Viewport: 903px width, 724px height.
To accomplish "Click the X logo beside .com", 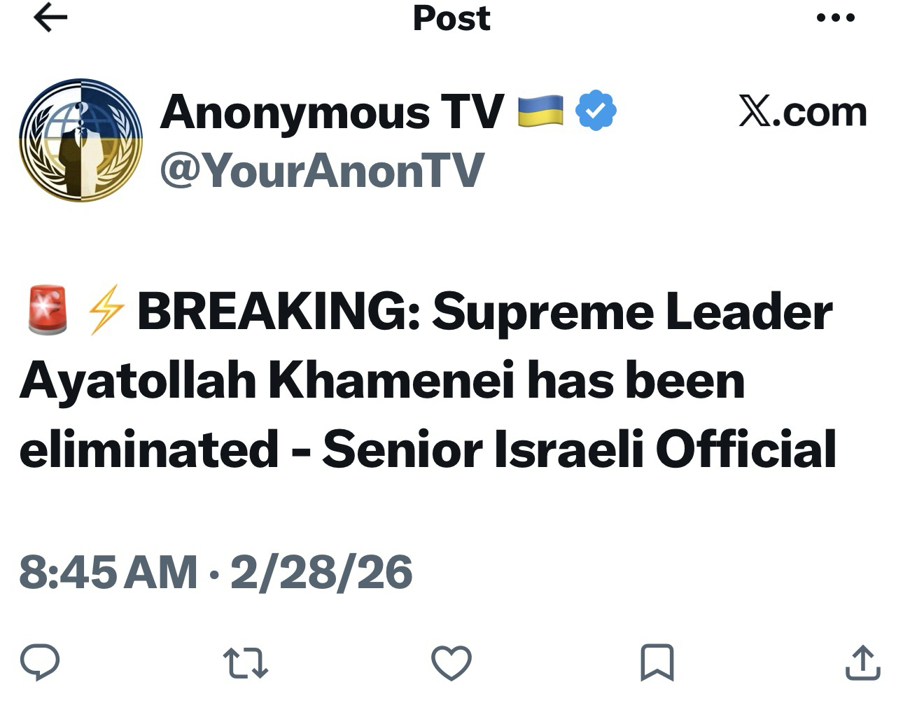I will pos(755,113).
